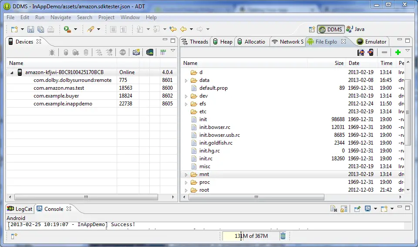Toggle the Console scroll lock icon
This screenshot has width=418, height=247.
click(344, 209)
